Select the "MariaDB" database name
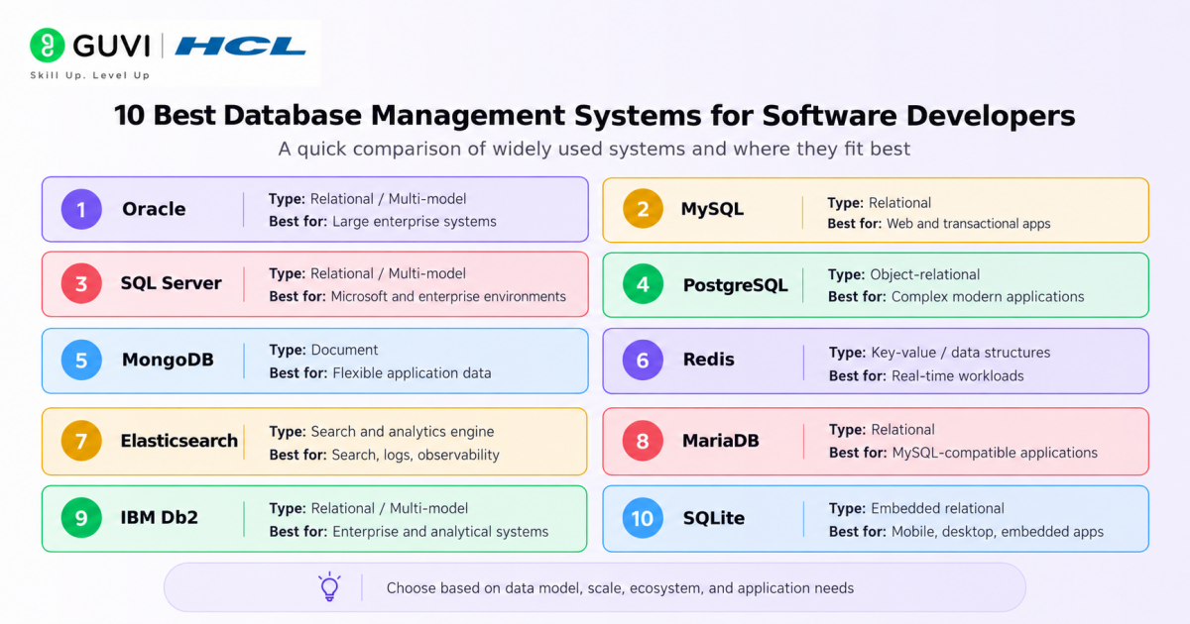This screenshot has width=1190, height=624. pyautogui.click(x=721, y=441)
